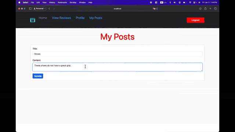Grab the text area resize handle

tap(202, 70)
